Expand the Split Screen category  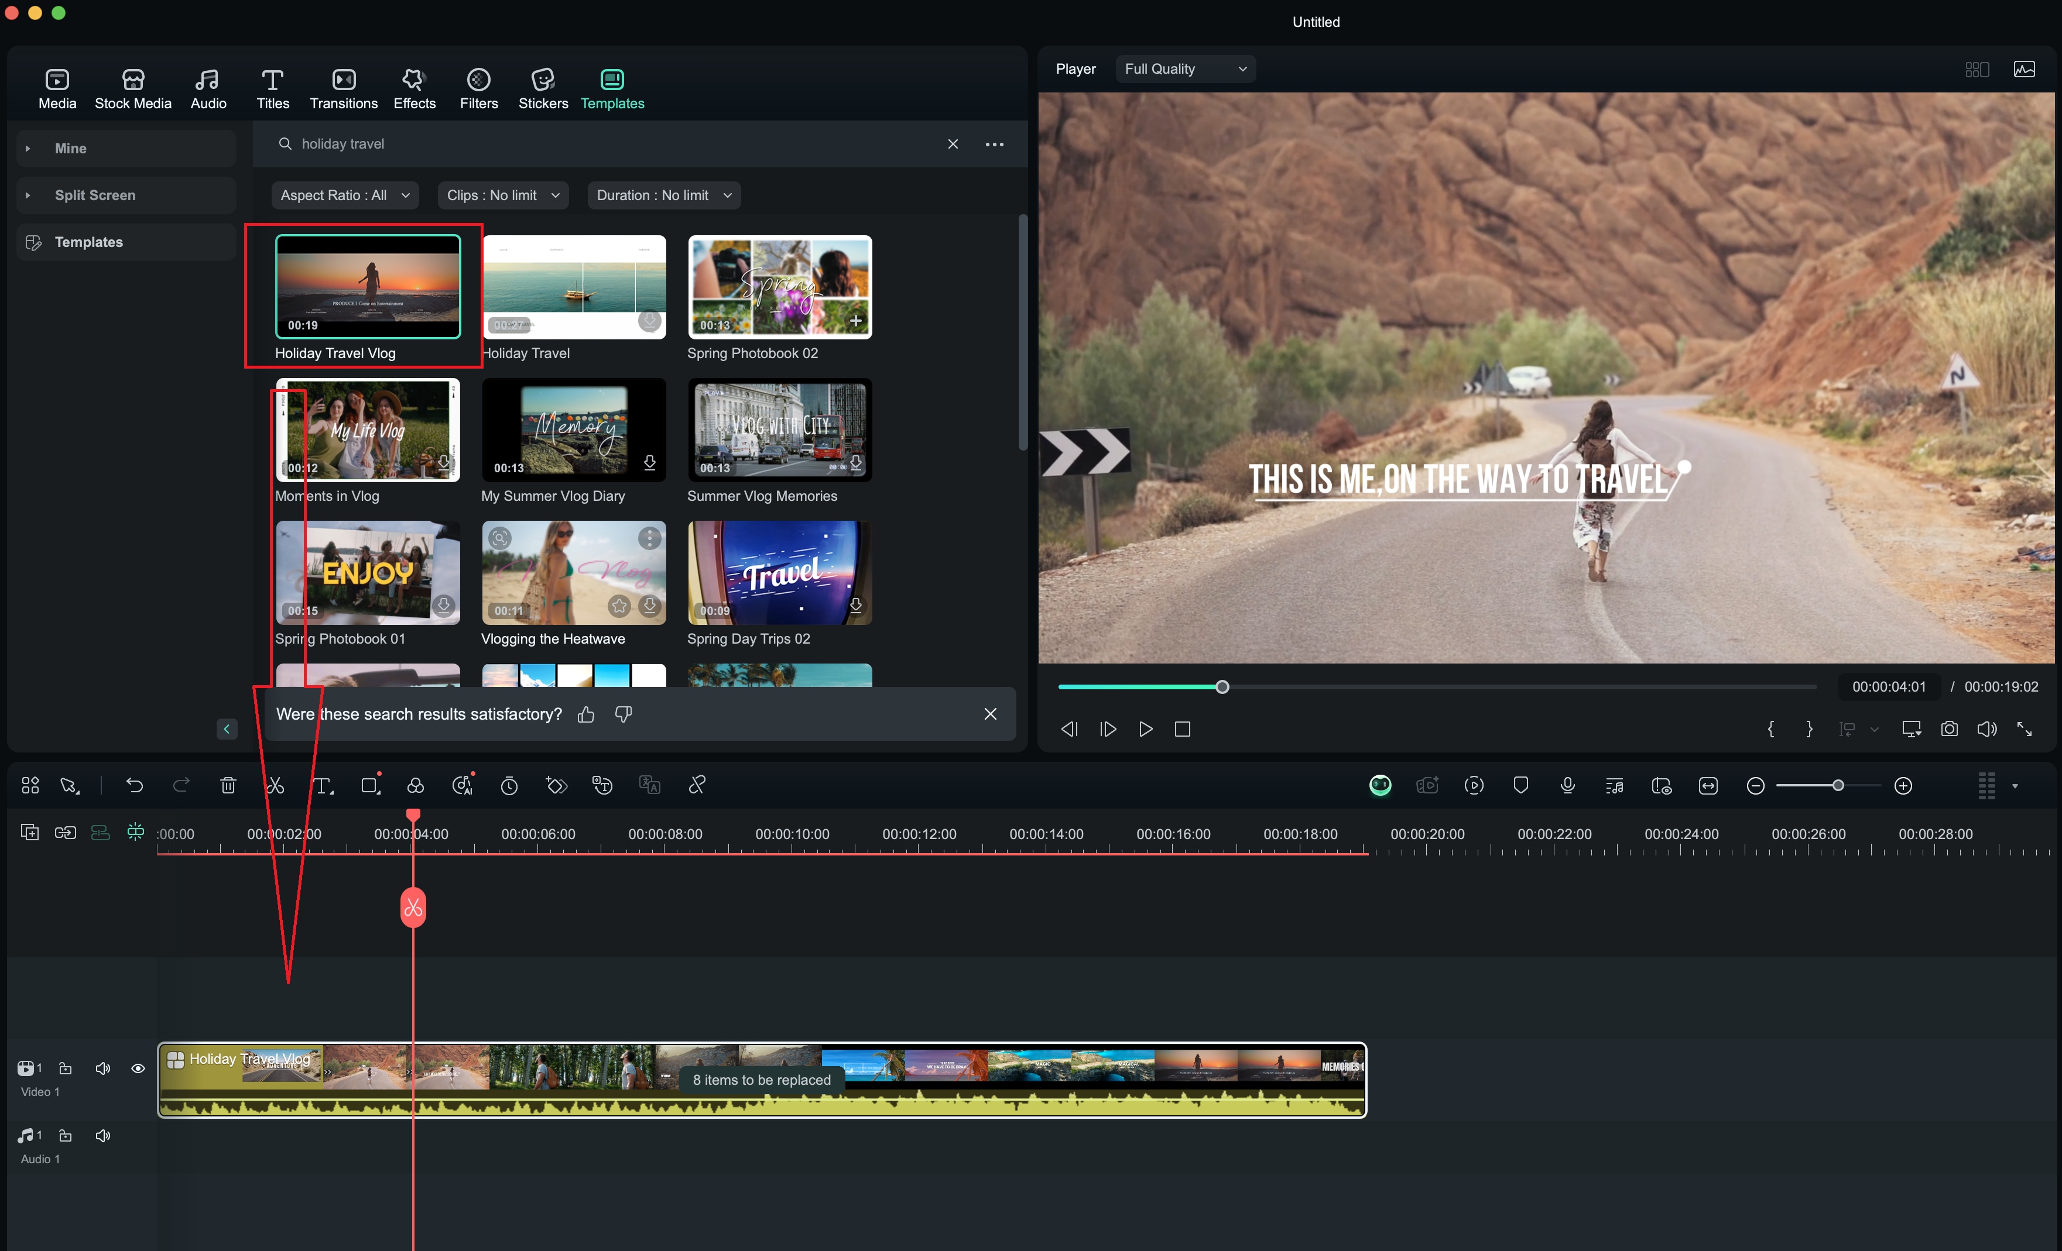[x=125, y=195]
